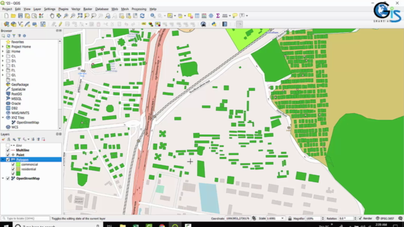Open a project with the yellow folder icon
This screenshot has width=404, height=227.
tap(13, 16)
